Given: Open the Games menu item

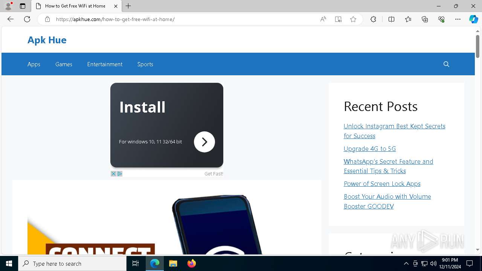Looking at the screenshot, I should pos(64,64).
